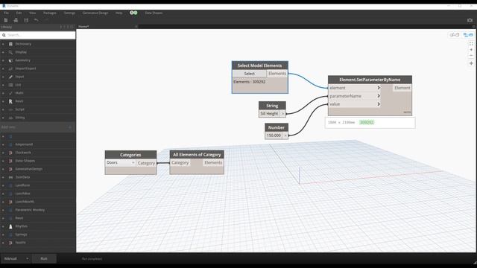Click the 150.000 number input box

coord(274,135)
